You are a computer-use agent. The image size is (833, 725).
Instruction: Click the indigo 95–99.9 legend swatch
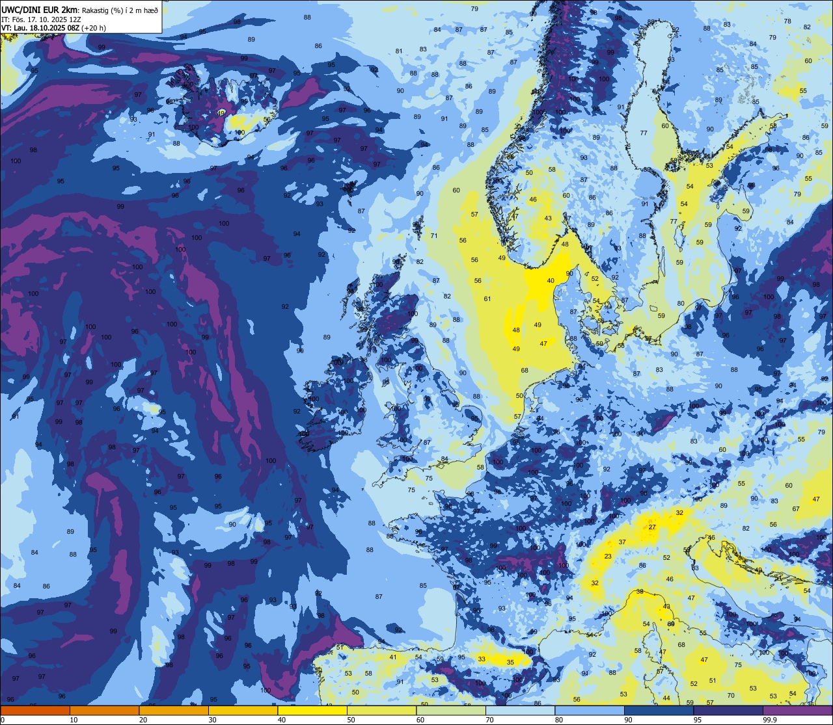coord(728,710)
